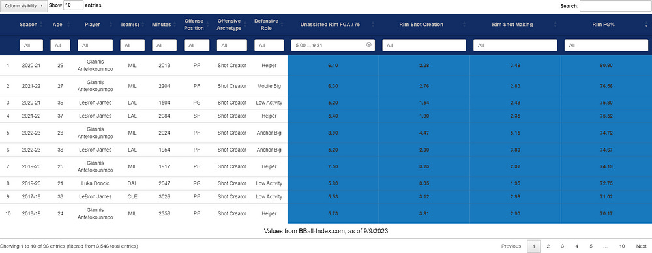Sort by Season column header
This screenshot has width=652, height=253.
point(29,25)
